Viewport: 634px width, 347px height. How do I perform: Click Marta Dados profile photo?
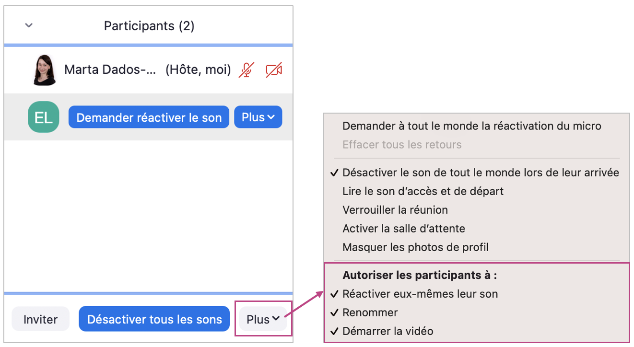(43, 70)
